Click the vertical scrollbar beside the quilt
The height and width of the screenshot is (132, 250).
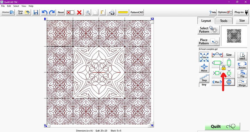pos(152,72)
